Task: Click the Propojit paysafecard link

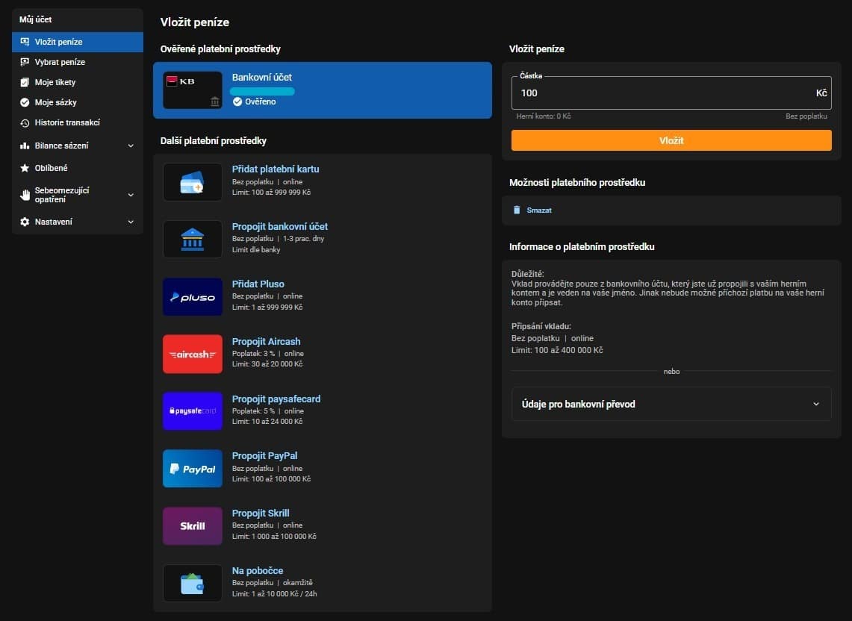Action: click(x=276, y=399)
